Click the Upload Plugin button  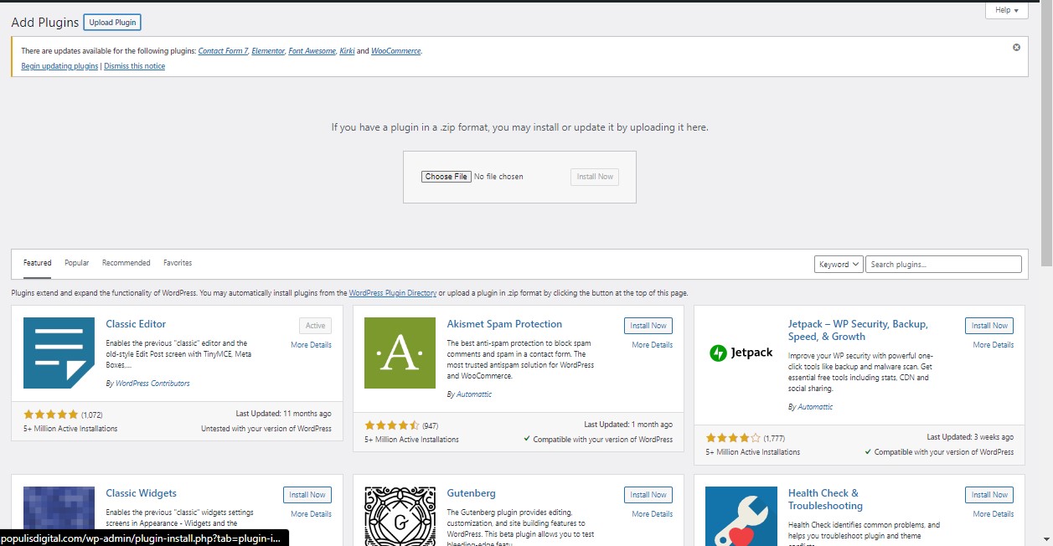click(112, 23)
